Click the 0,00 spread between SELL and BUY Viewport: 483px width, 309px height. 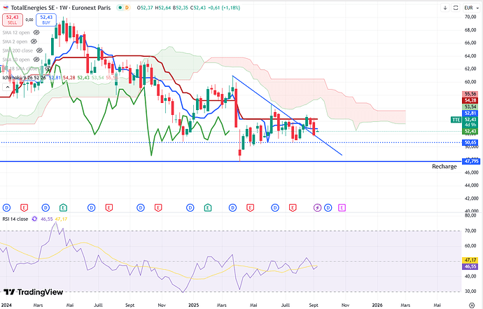29,20
